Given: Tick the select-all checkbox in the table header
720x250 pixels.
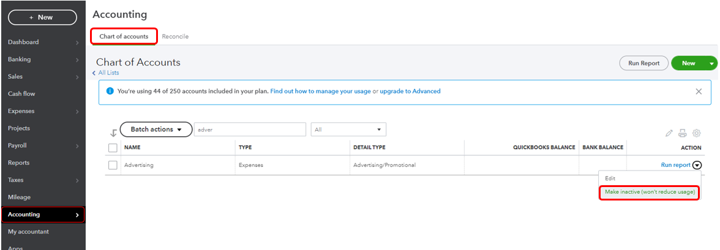Looking at the screenshot, I should point(113,148).
